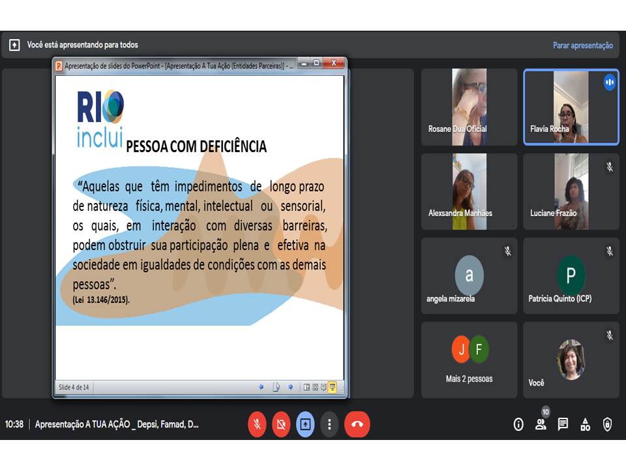The width and height of the screenshot is (626, 470).
Task: Maximize the PowerPoint slideshow window
Action: click(316, 63)
